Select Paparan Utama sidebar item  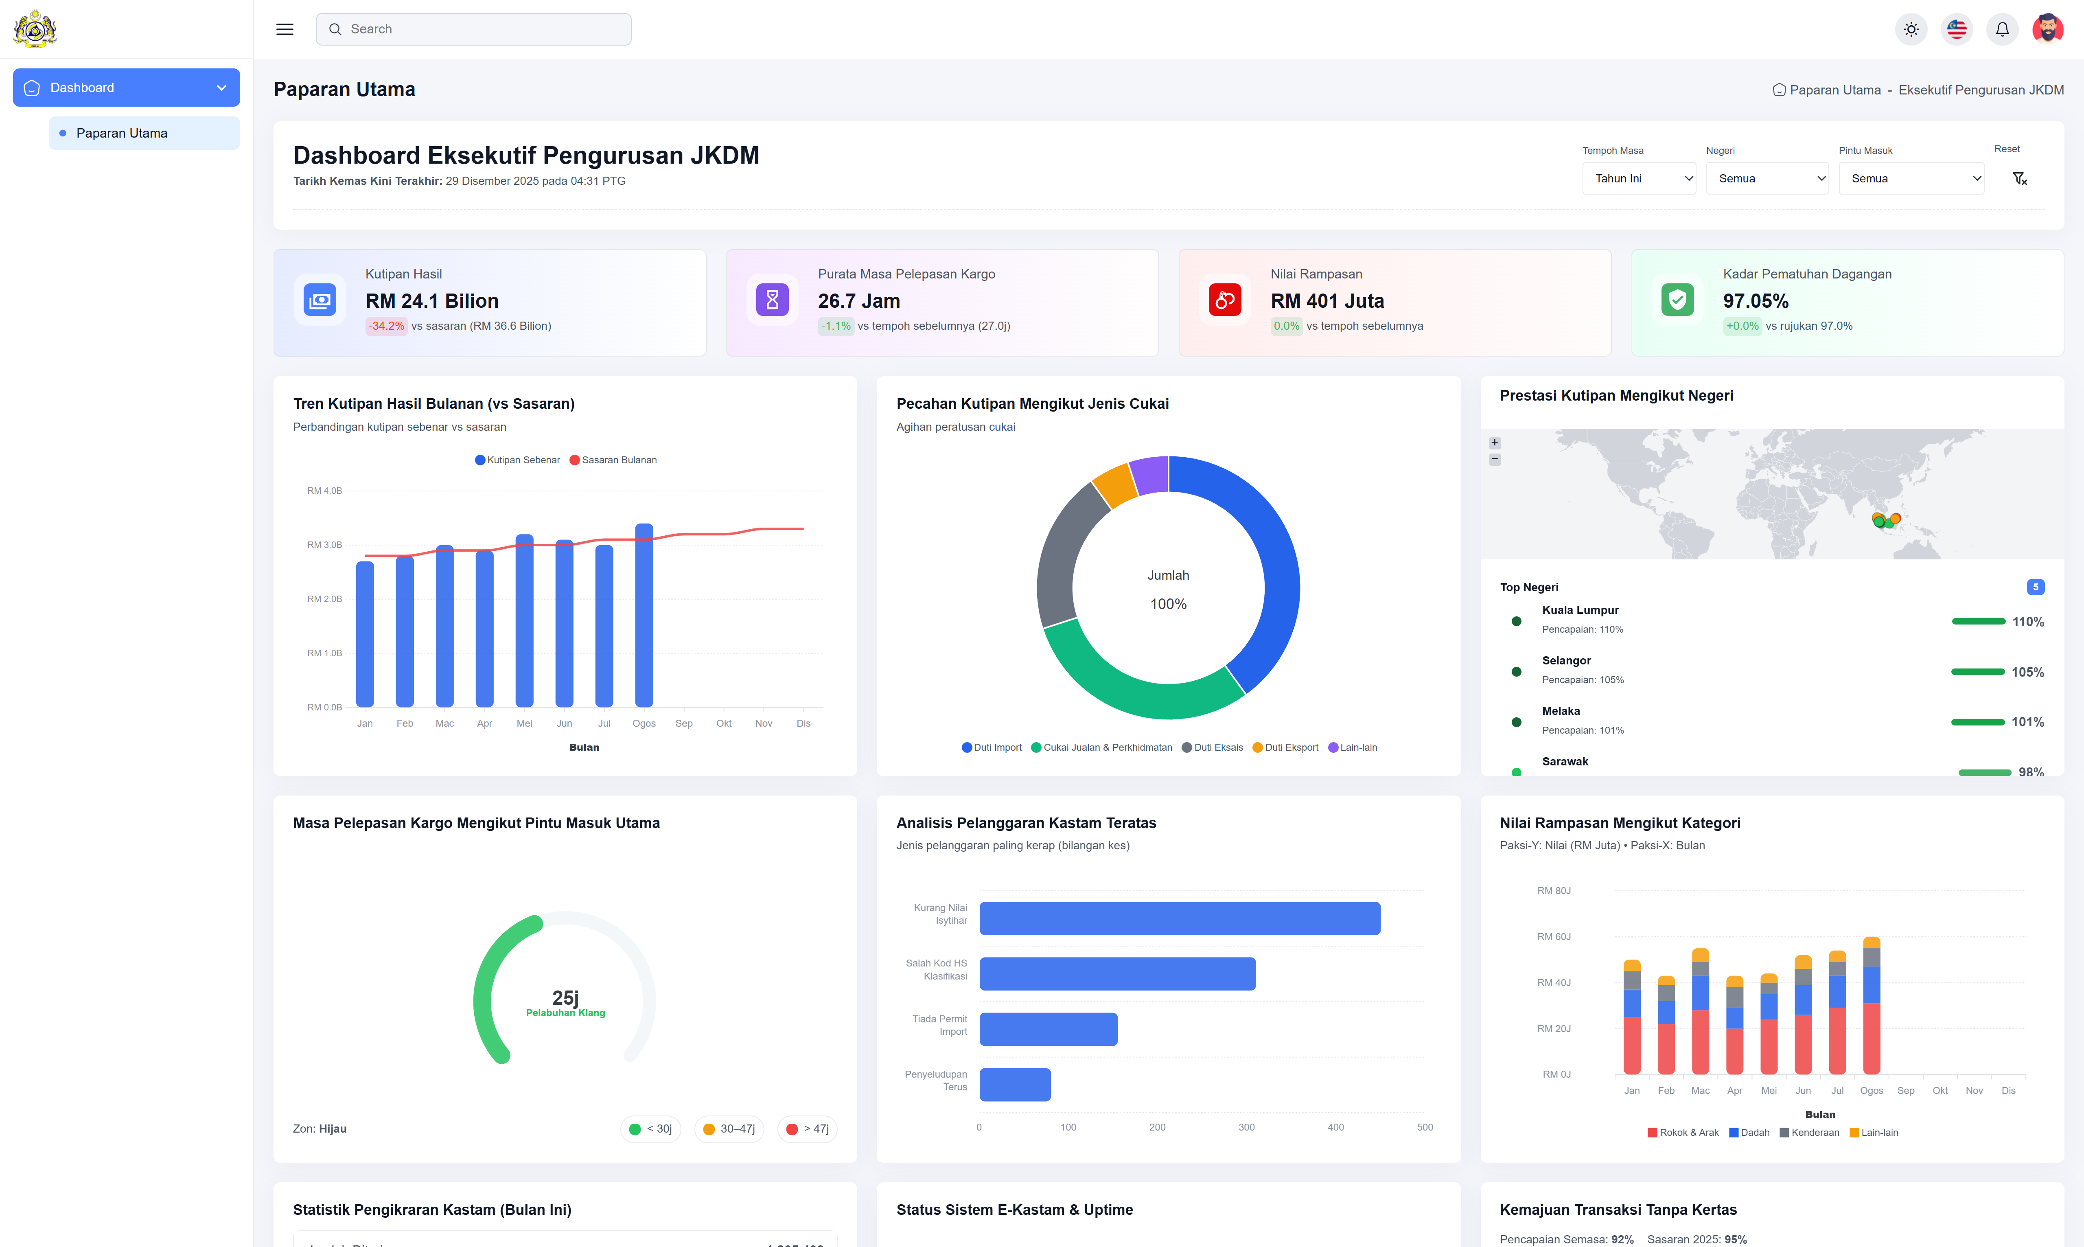point(122,133)
